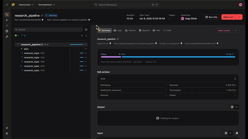Screen dimensions: 248x139
Task: Copy task name in action details
Action: [156, 43]
